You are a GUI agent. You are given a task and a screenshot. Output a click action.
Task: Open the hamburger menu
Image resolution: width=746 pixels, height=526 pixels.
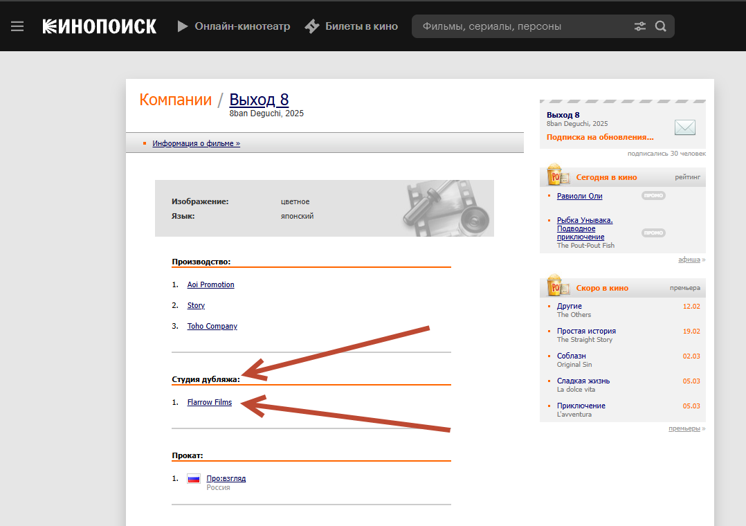pos(17,26)
